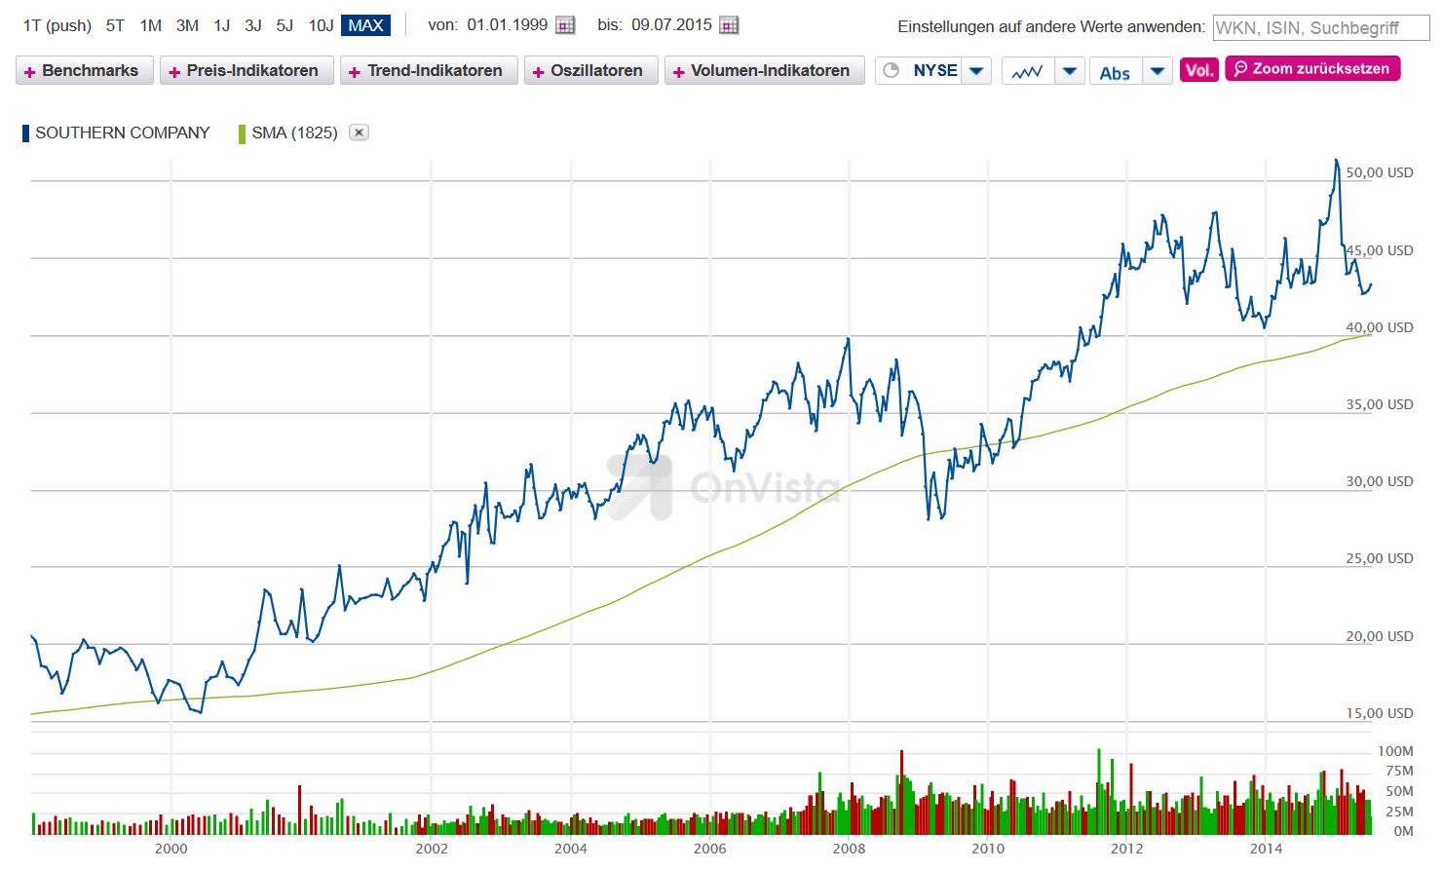Click the 2008 year axis label
The image size is (1443, 870).
[x=849, y=848]
